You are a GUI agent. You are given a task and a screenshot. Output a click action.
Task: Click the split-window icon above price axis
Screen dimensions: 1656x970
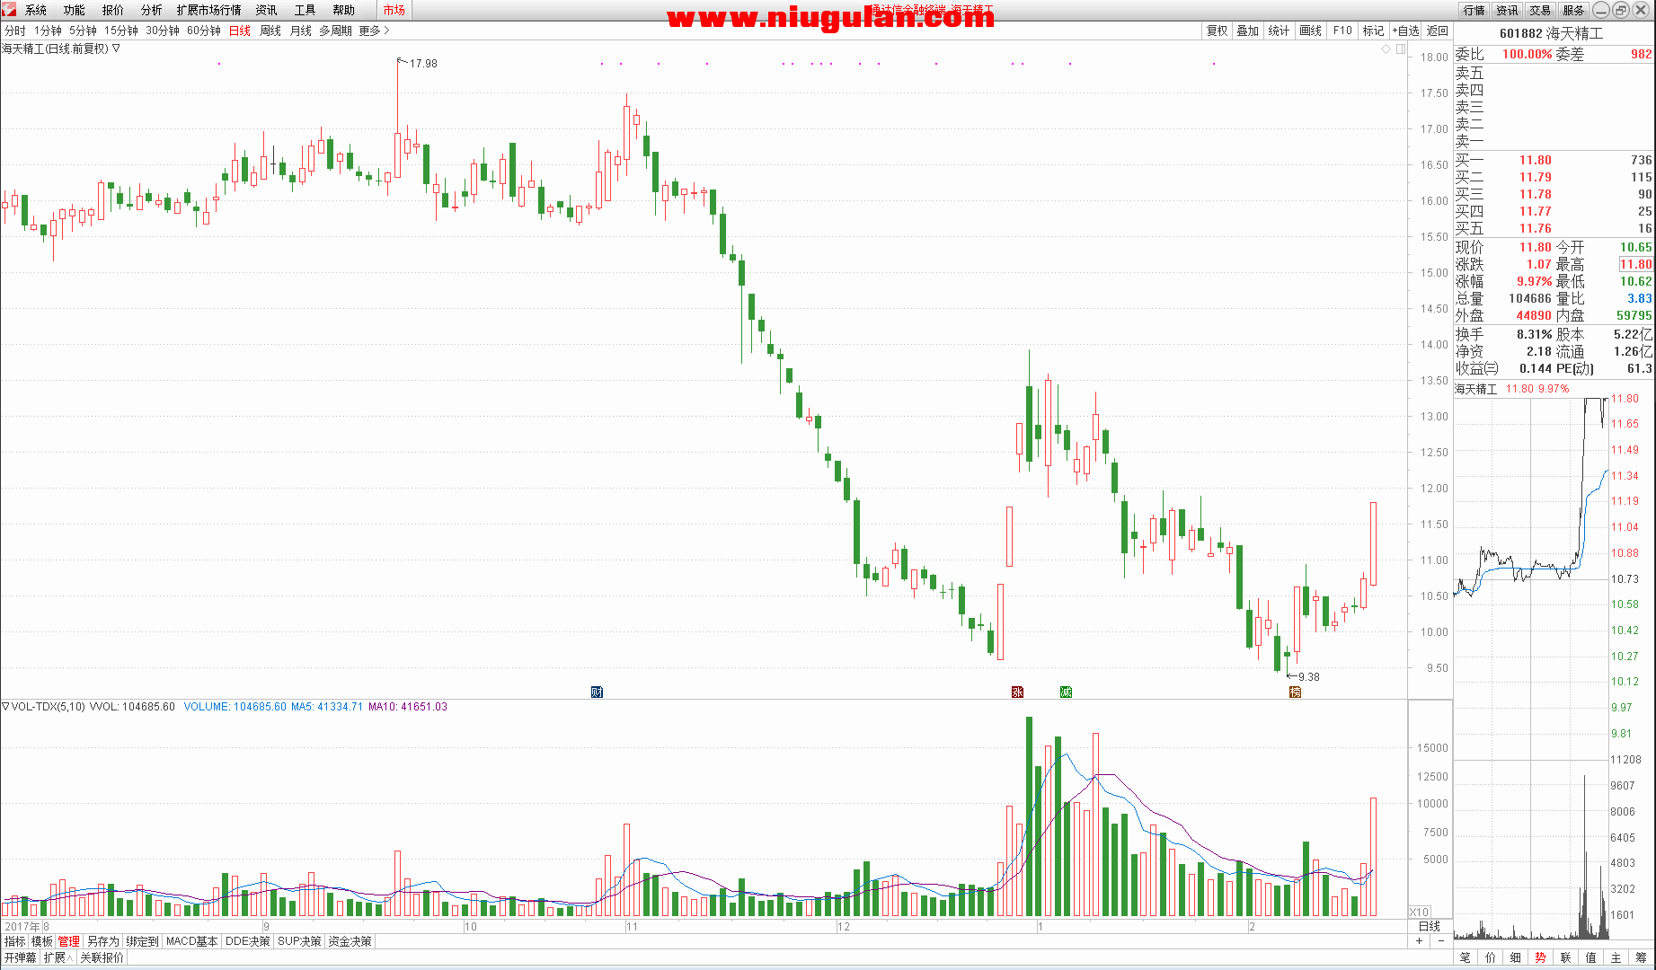tap(1401, 49)
